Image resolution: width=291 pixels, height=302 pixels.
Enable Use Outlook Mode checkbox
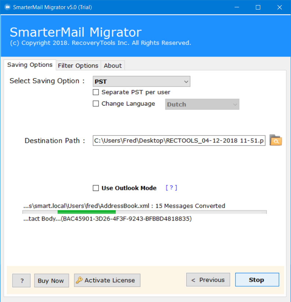pos(96,188)
